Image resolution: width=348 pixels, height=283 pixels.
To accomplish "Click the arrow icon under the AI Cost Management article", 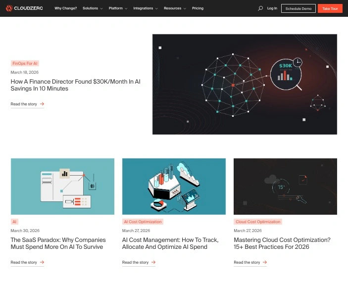I will [x=153, y=262].
